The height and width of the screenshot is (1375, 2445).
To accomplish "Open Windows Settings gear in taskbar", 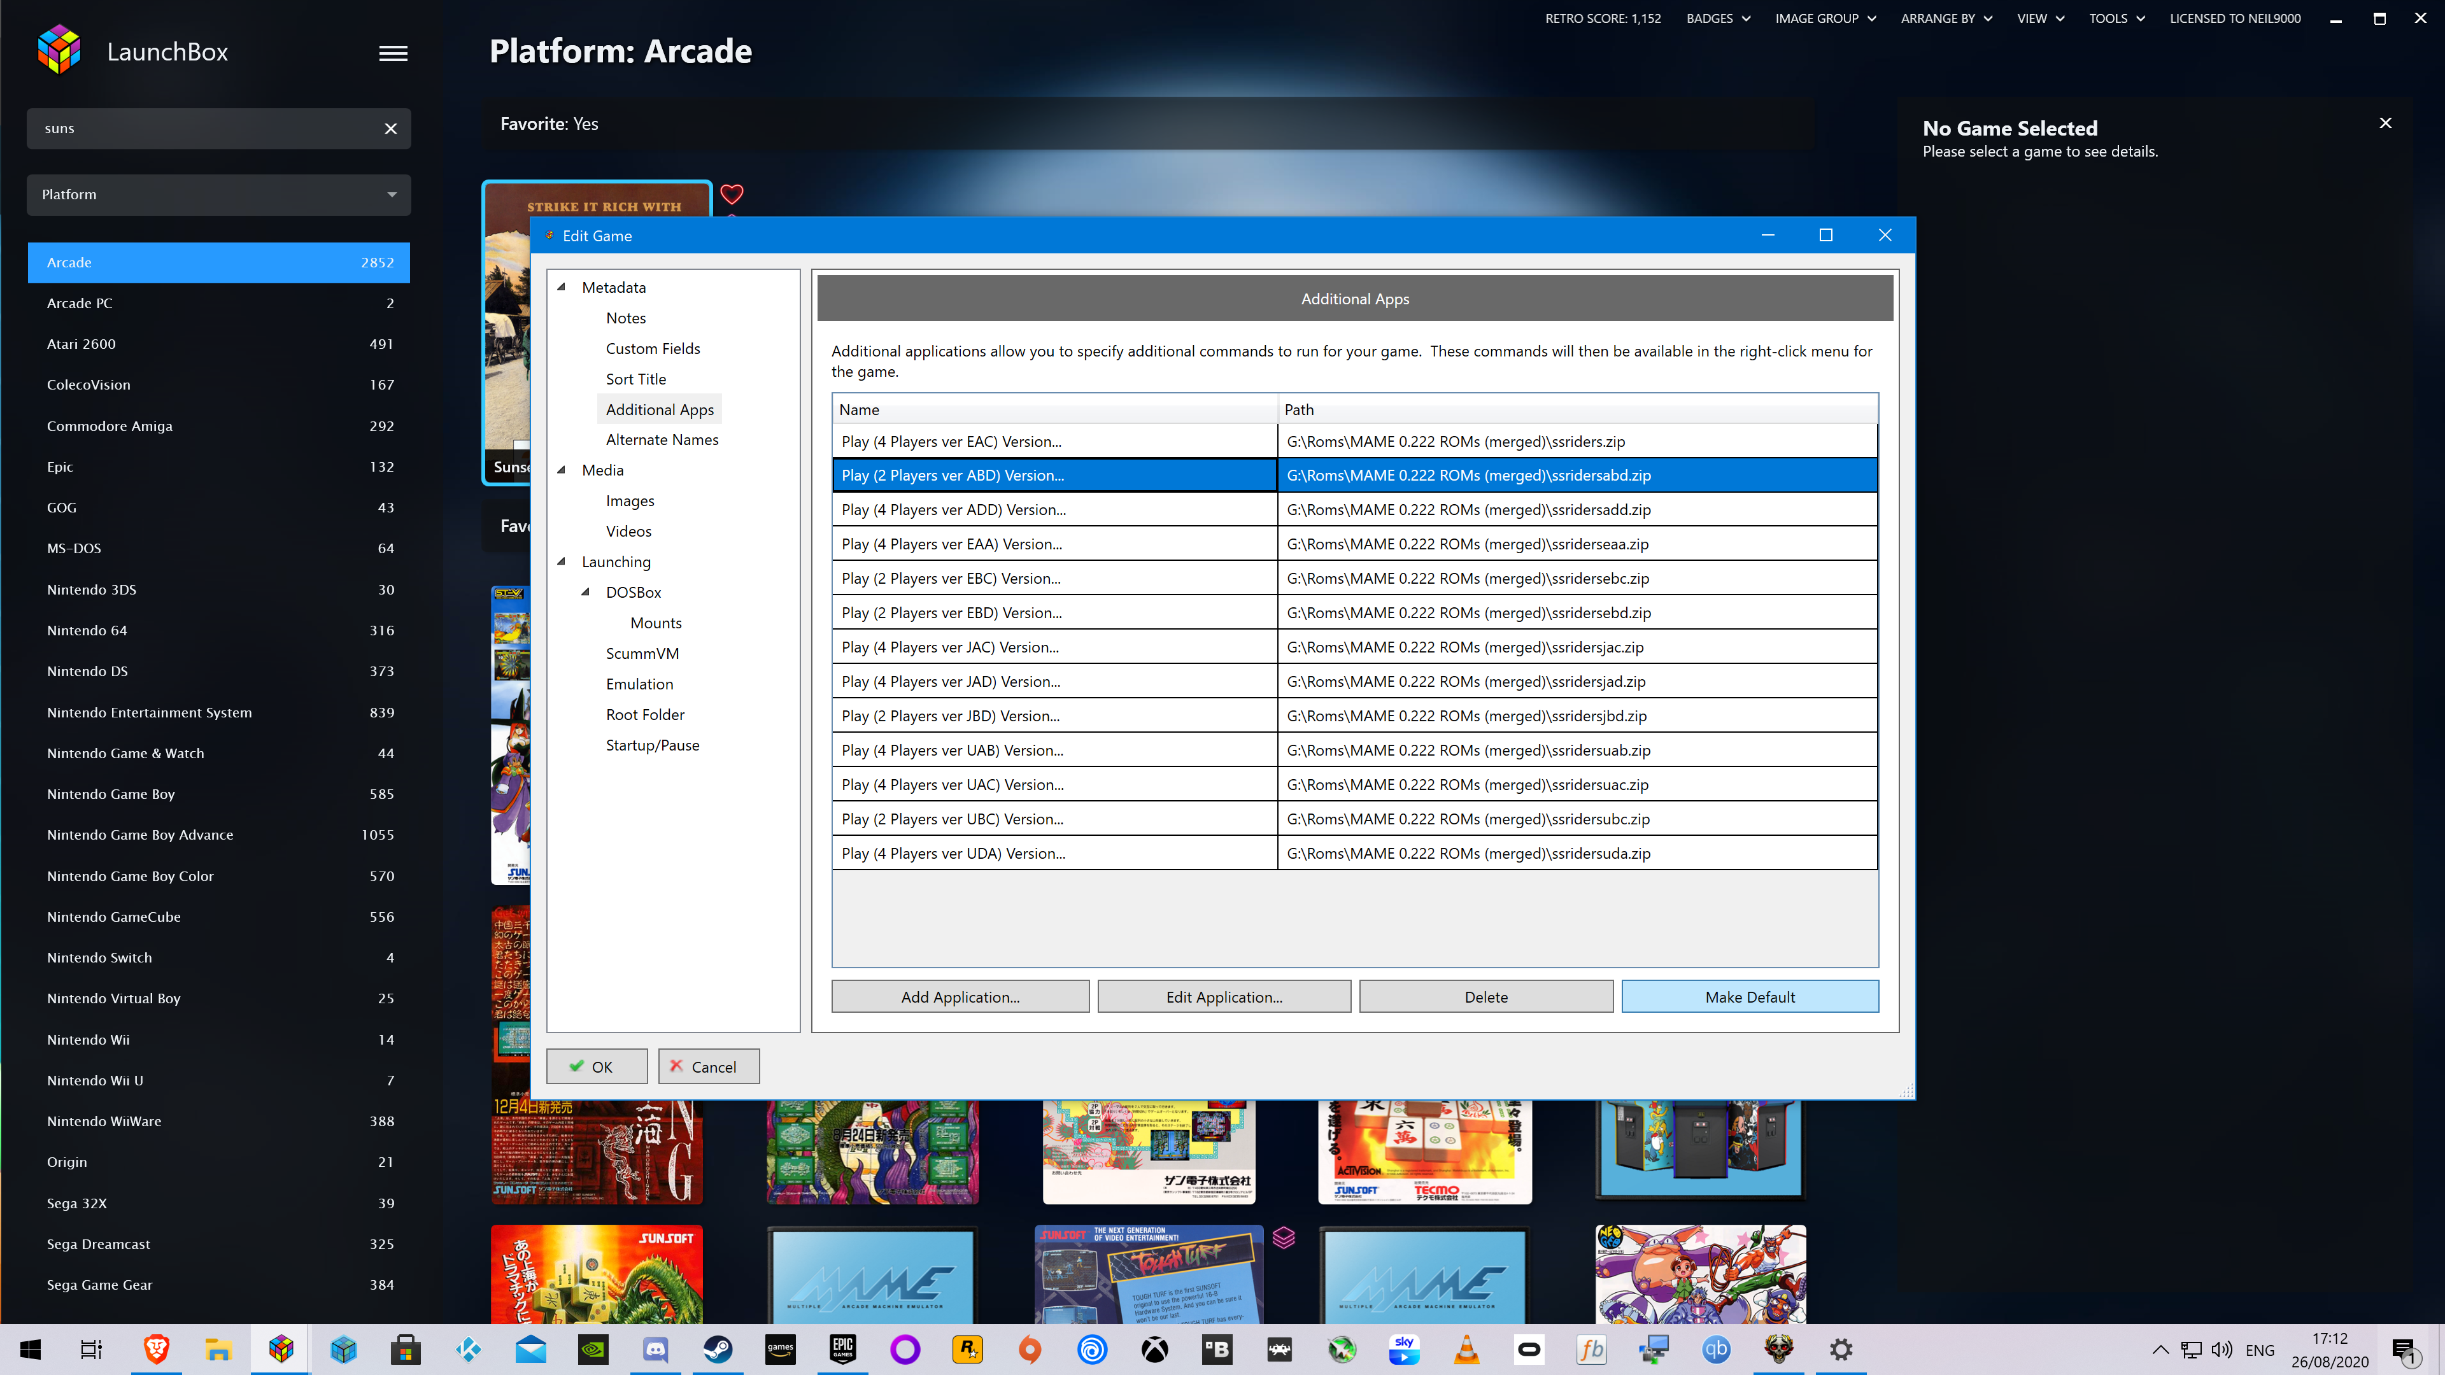I will click(x=1840, y=1348).
